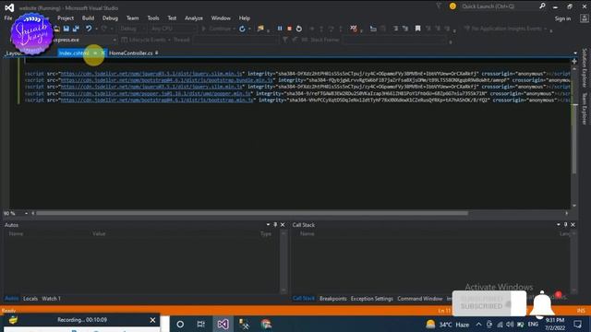Close the Call Stack panel
Screen dimensions: 591x332
click(x=573, y=225)
